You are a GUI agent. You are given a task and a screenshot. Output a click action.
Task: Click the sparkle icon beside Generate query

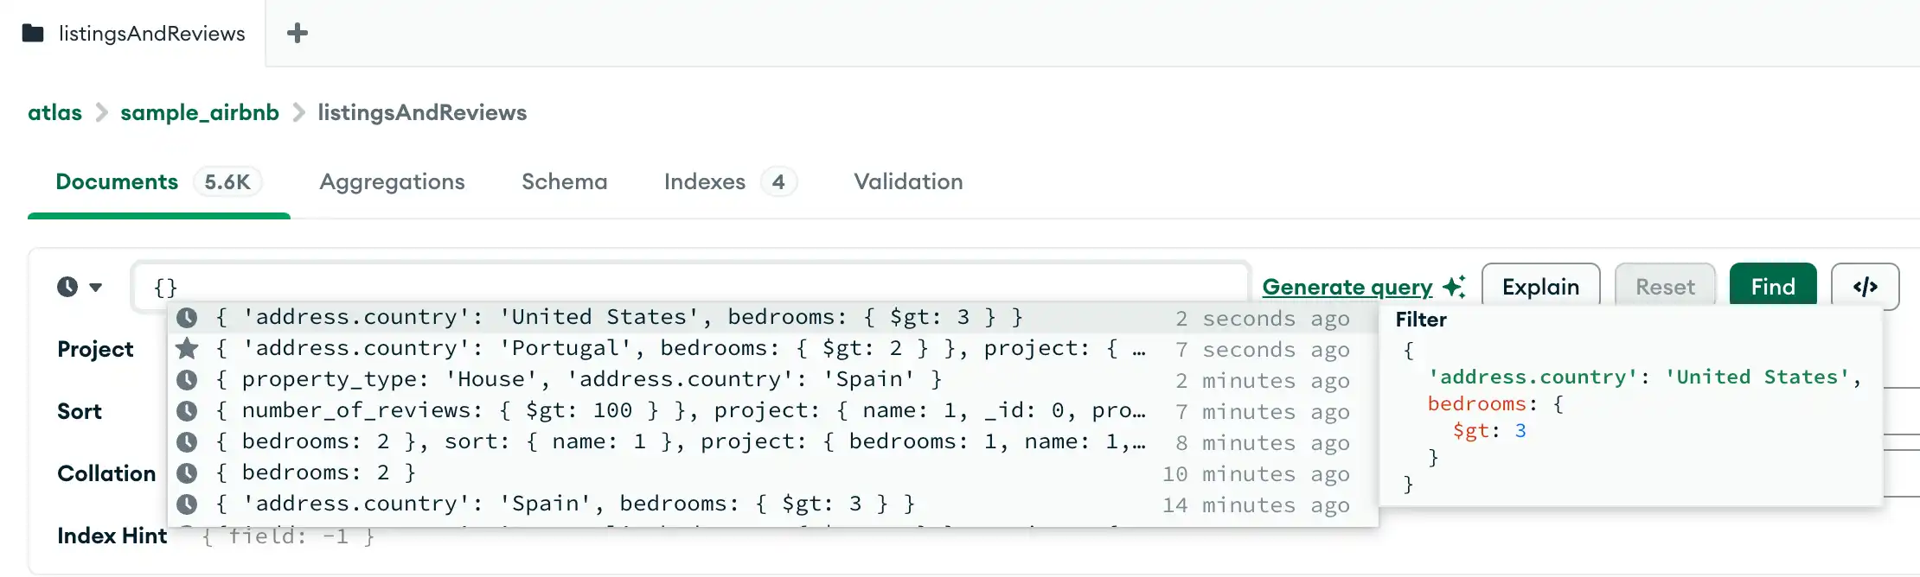click(1454, 287)
